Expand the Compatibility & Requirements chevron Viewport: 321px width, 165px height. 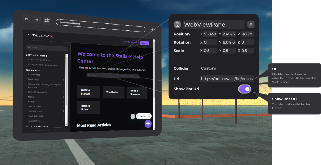pyautogui.click(x=64, y=66)
